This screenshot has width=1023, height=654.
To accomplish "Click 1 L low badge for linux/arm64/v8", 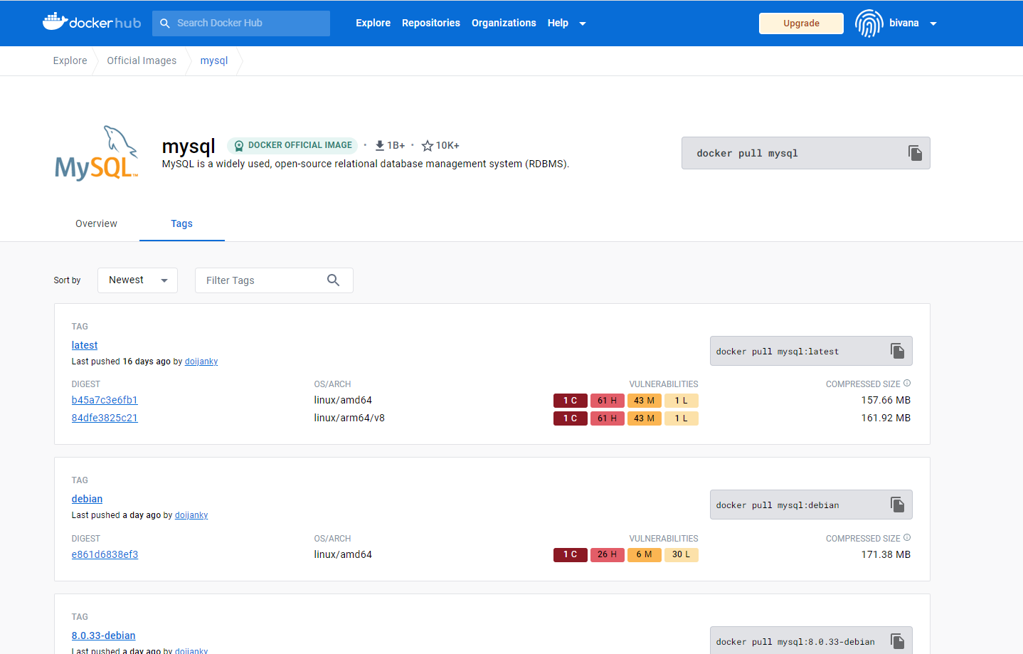I will coord(682,418).
